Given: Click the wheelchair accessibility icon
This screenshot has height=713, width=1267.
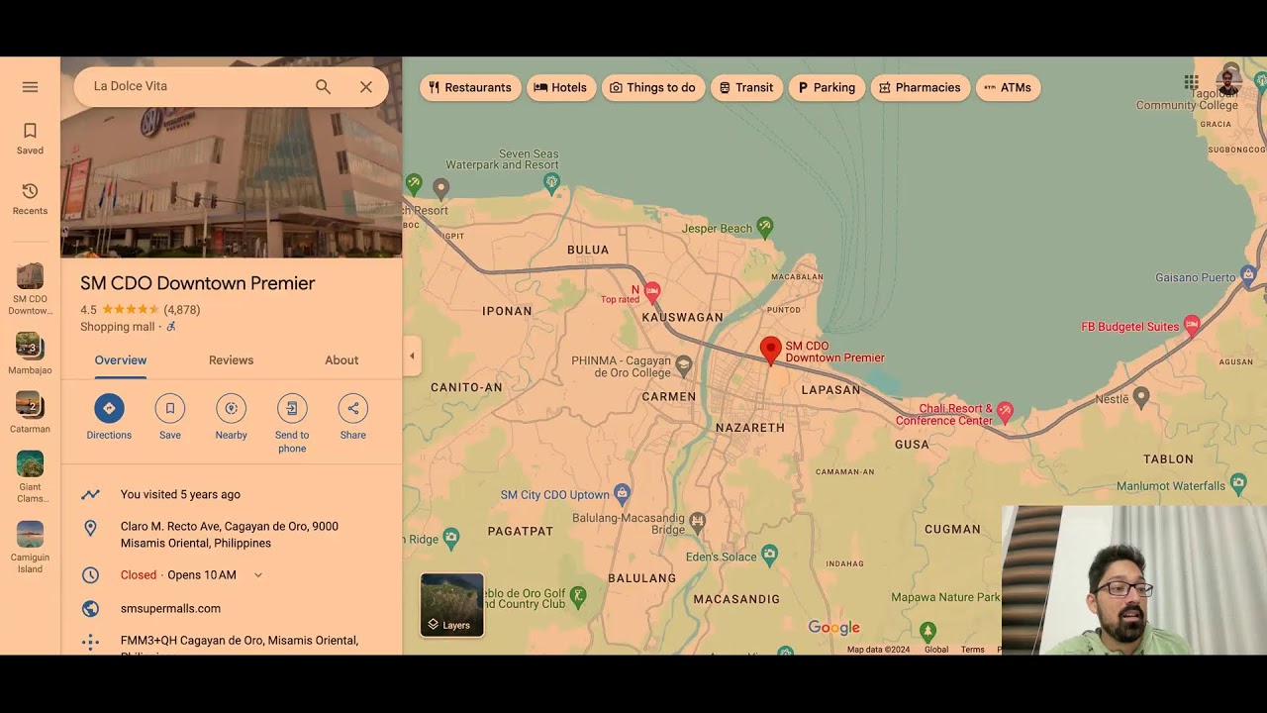Looking at the screenshot, I should click(x=170, y=327).
